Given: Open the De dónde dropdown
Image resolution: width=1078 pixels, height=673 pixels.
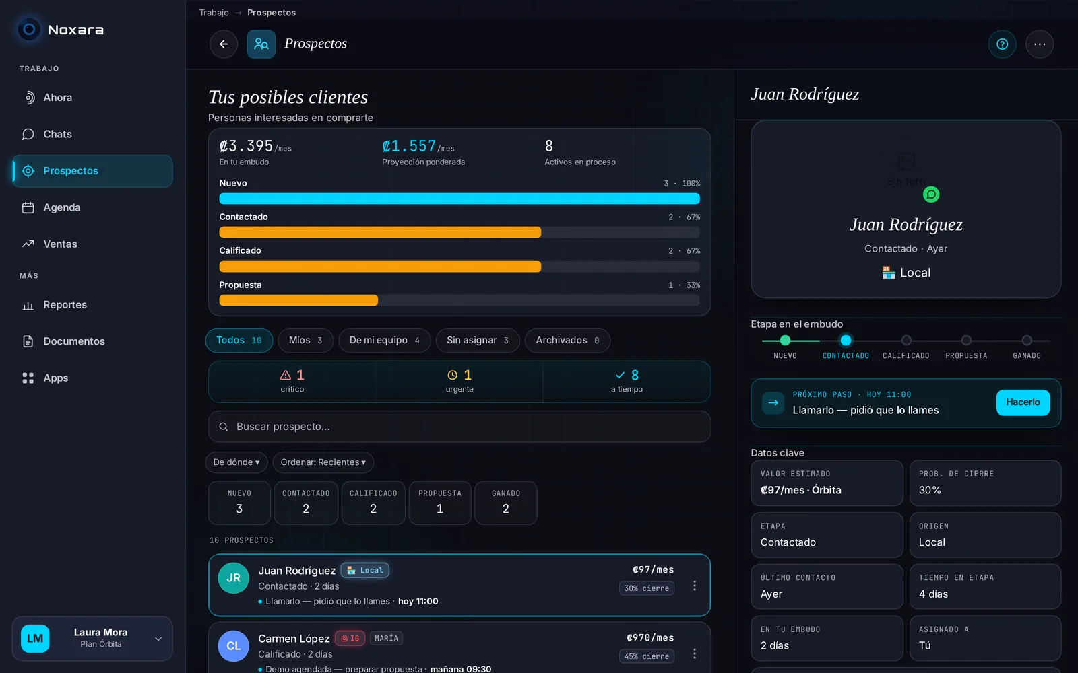Looking at the screenshot, I should click(236, 462).
